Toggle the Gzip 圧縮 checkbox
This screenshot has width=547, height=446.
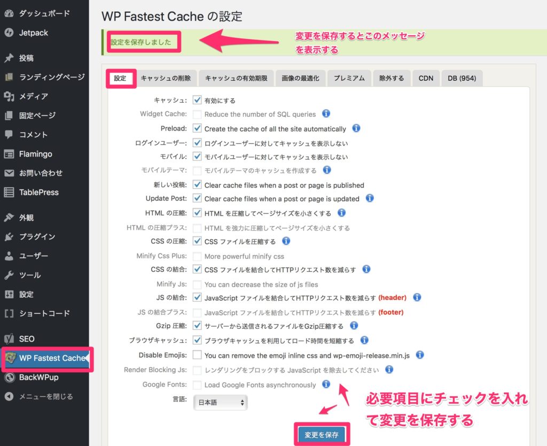point(197,326)
